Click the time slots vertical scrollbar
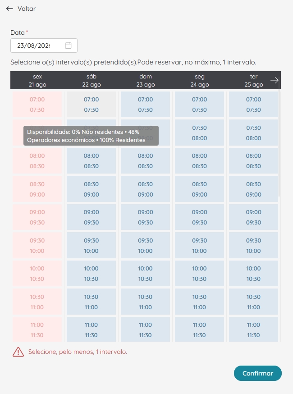This screenshot has height=394, width=293. coord(279,143)
